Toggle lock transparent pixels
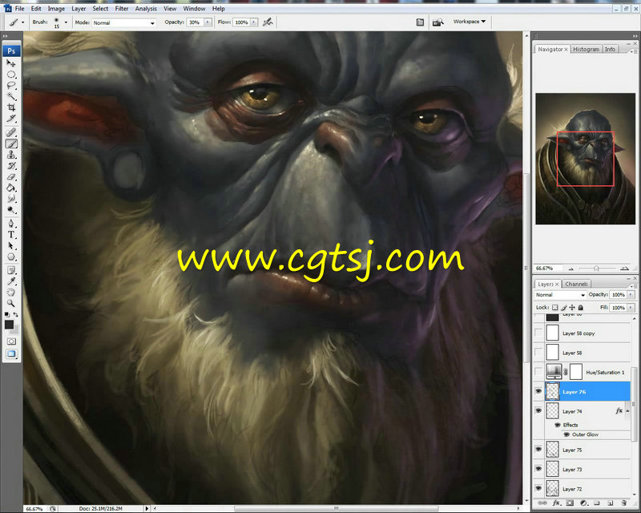Image resolution: width=641 pixels, height=513 pixels. coord(554,307)
